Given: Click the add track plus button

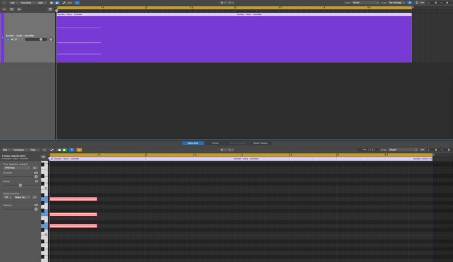Looking at the screenshot, I should [4, 9].
